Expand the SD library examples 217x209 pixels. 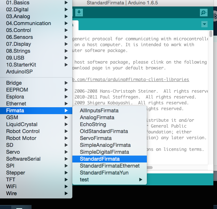click(x=36, y=145)
